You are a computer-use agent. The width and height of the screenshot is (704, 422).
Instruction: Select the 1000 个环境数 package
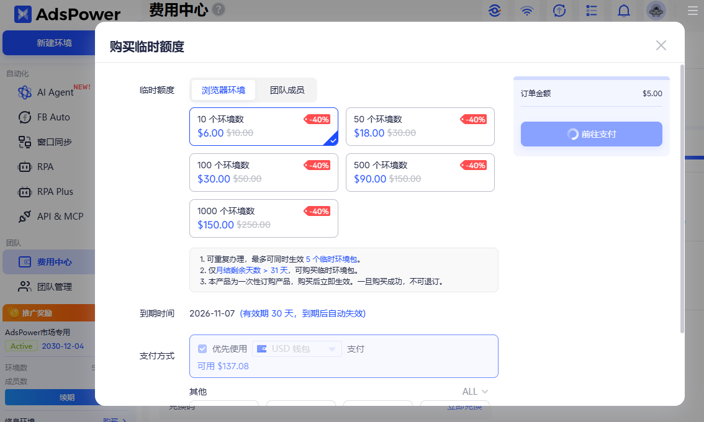pos(264,218)
